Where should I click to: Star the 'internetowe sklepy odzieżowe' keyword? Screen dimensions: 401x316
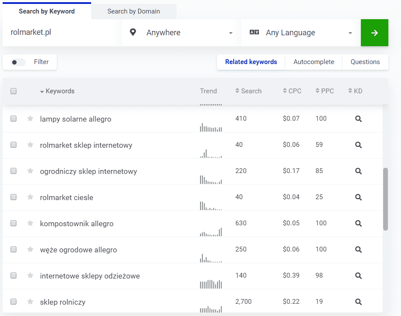click(x=30, y=275)
